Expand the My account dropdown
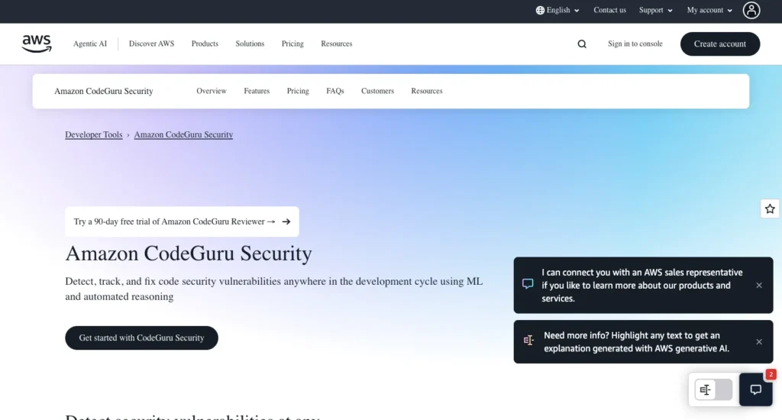 click(x=709, y=10)
